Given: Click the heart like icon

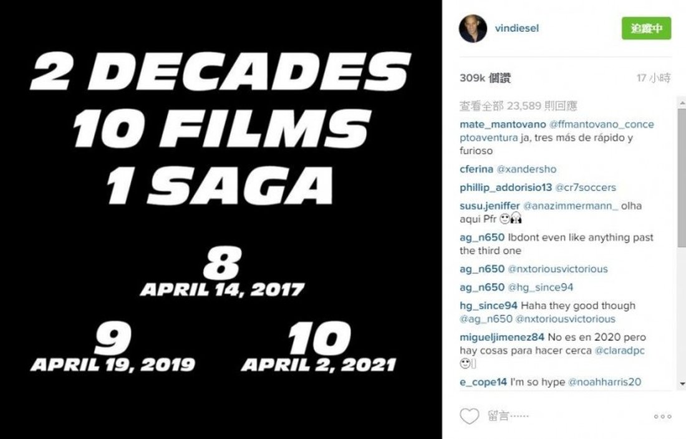Looking at the screenshot, I should 469,416.
